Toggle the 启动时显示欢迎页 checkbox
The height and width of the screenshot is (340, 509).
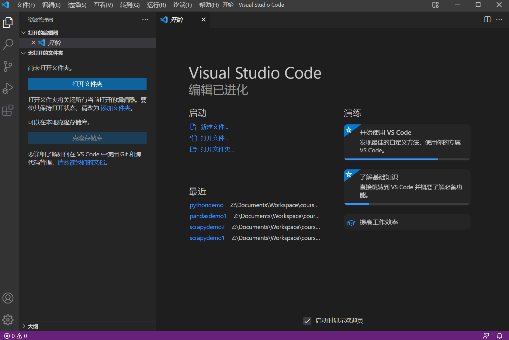point(307,321)
